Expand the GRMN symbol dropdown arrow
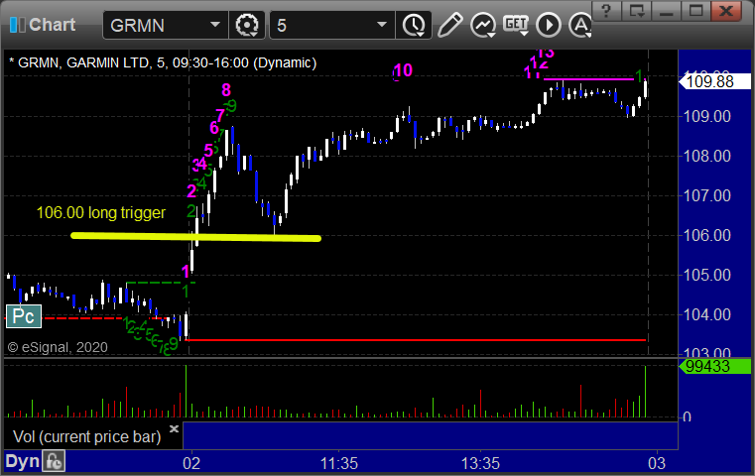The width and height of the screenshot is (755, 476). pos(215,25)
